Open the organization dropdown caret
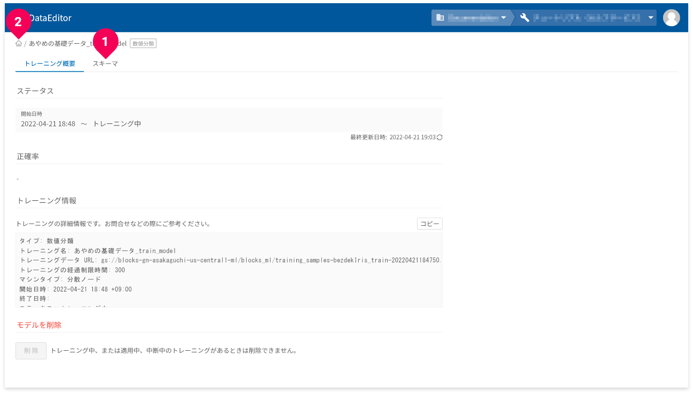 (x=503, y=18)
